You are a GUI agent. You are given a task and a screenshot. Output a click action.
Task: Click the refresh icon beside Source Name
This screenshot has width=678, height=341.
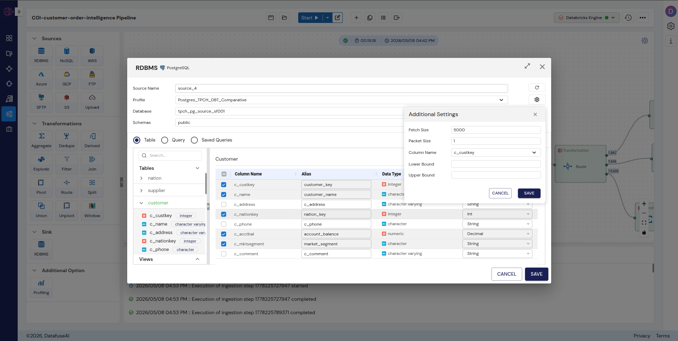tap(537, 88)
